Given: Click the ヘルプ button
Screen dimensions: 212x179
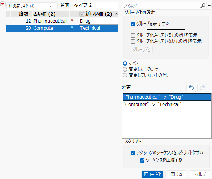Looking at the screenshot, I should point(200,175).
